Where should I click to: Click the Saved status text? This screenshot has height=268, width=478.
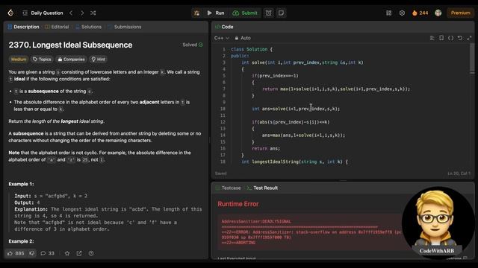pos(221,173)
